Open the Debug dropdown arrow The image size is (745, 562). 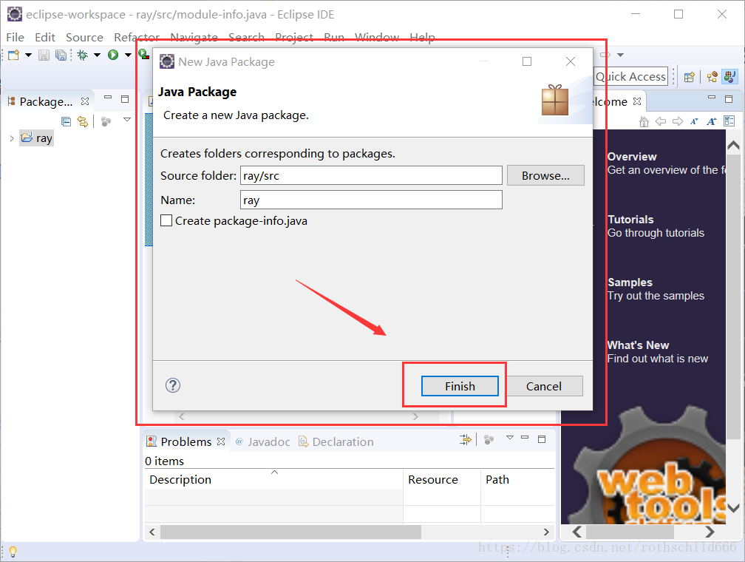pos(98,55)
